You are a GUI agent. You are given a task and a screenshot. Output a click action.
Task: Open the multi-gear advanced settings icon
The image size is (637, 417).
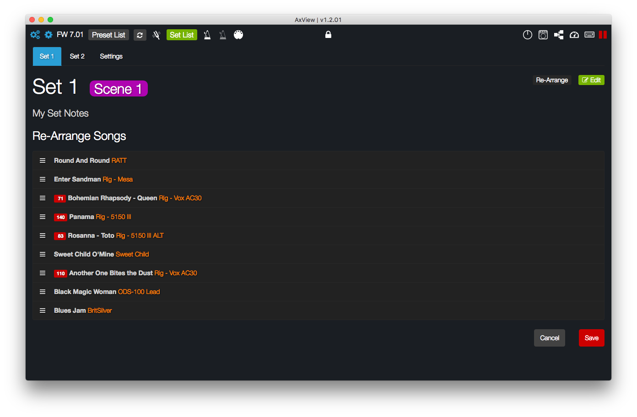point(35,35)
